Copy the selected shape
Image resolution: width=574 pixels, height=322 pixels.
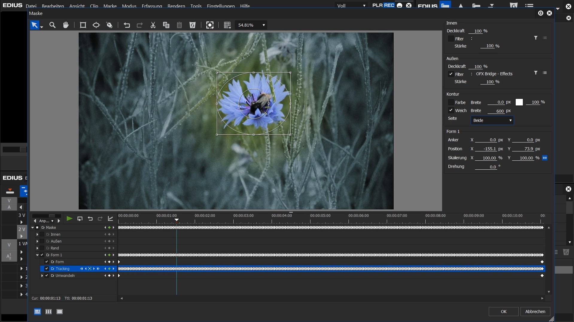pyautogui.click(x=166, y=25)
